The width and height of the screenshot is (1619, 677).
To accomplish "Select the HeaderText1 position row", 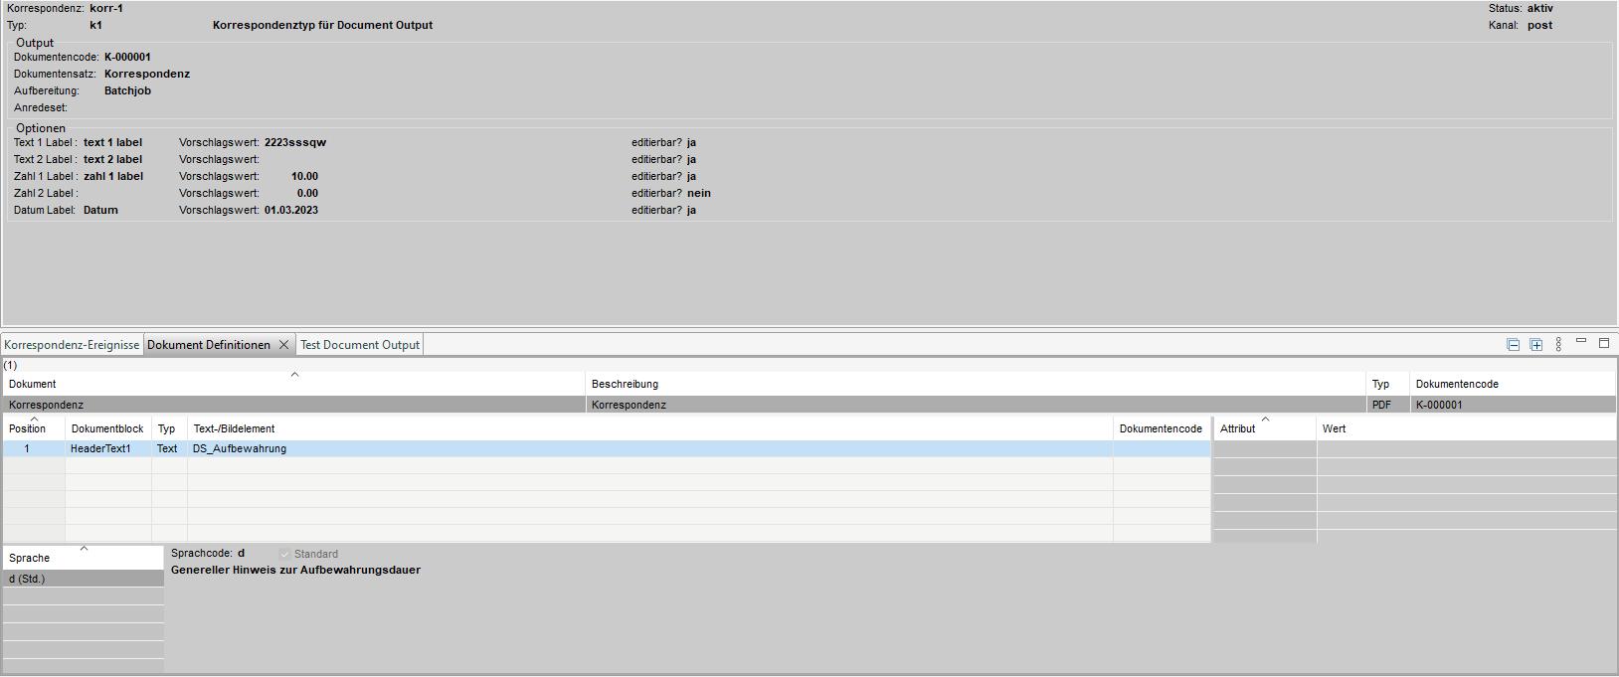I will (100, 448).
